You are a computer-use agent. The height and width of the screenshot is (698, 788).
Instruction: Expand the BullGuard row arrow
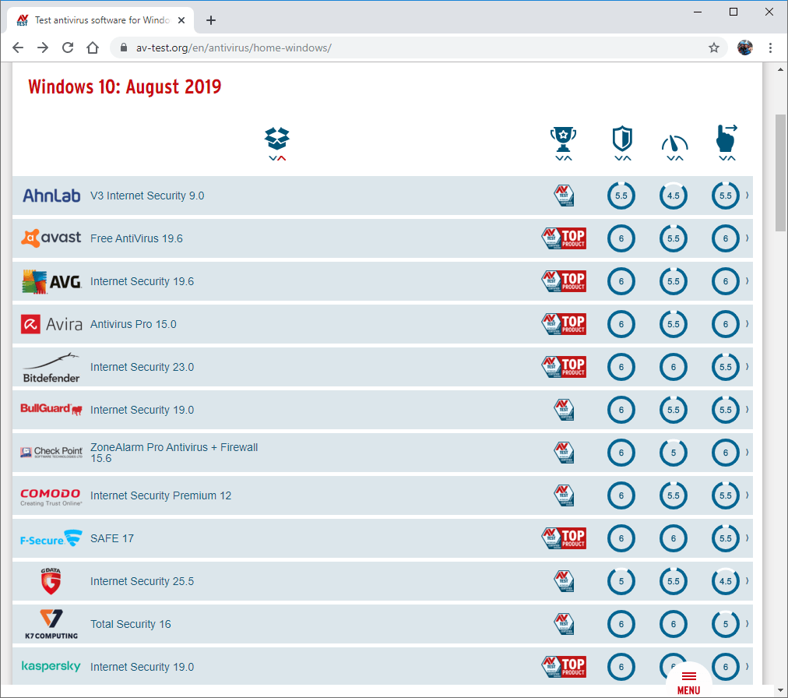[x=748, y=409]
